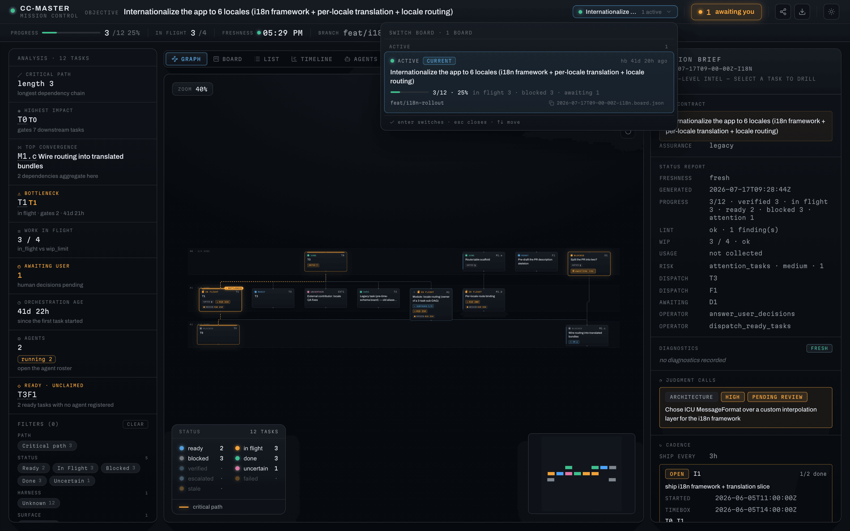Viewport: 850px width, 531px height.
Task: Toggle the sun theme icon
Action: pos(831,12)
